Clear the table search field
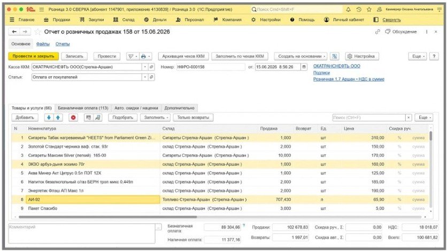This screenshot has height=251, width=447. 409,117
